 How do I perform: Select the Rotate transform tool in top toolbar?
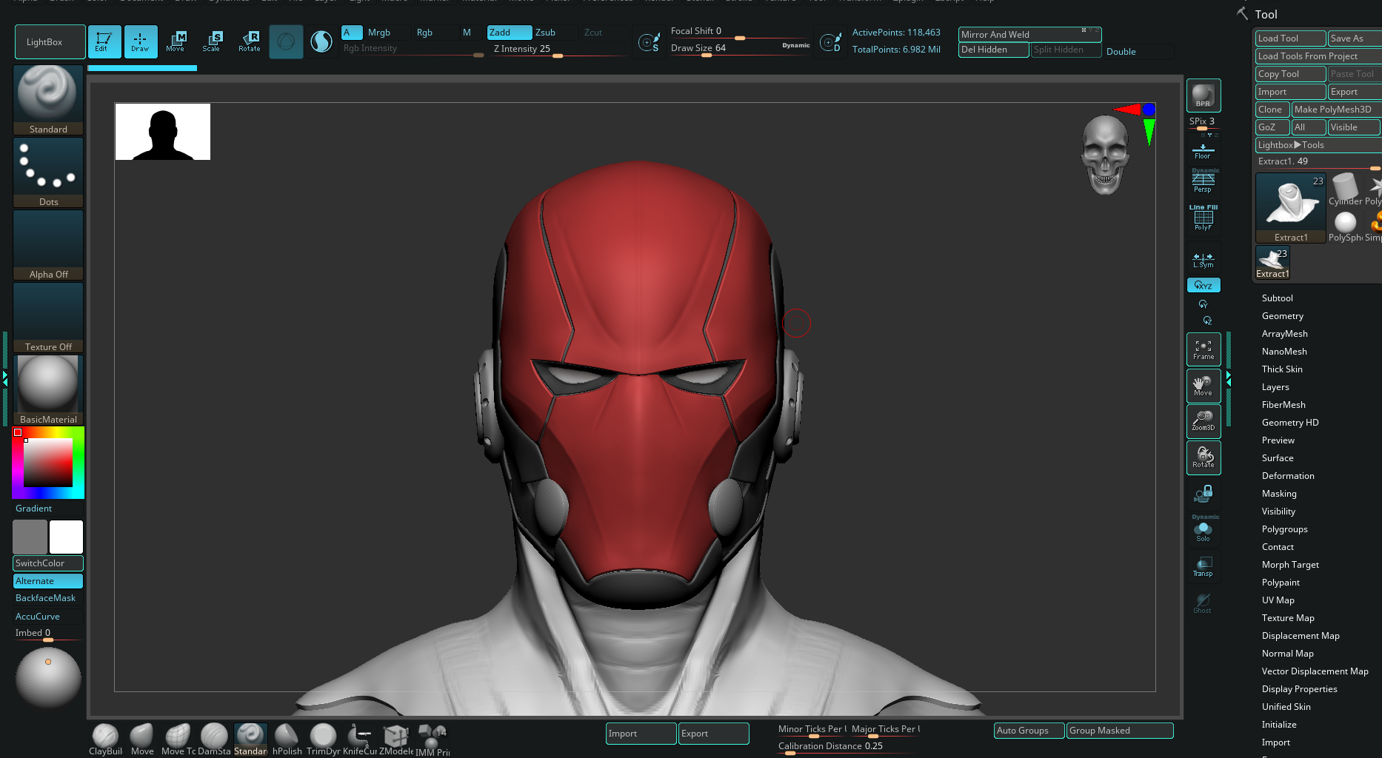click(250, 41)
